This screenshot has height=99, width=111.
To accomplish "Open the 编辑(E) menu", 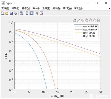I will pos(15,8).
